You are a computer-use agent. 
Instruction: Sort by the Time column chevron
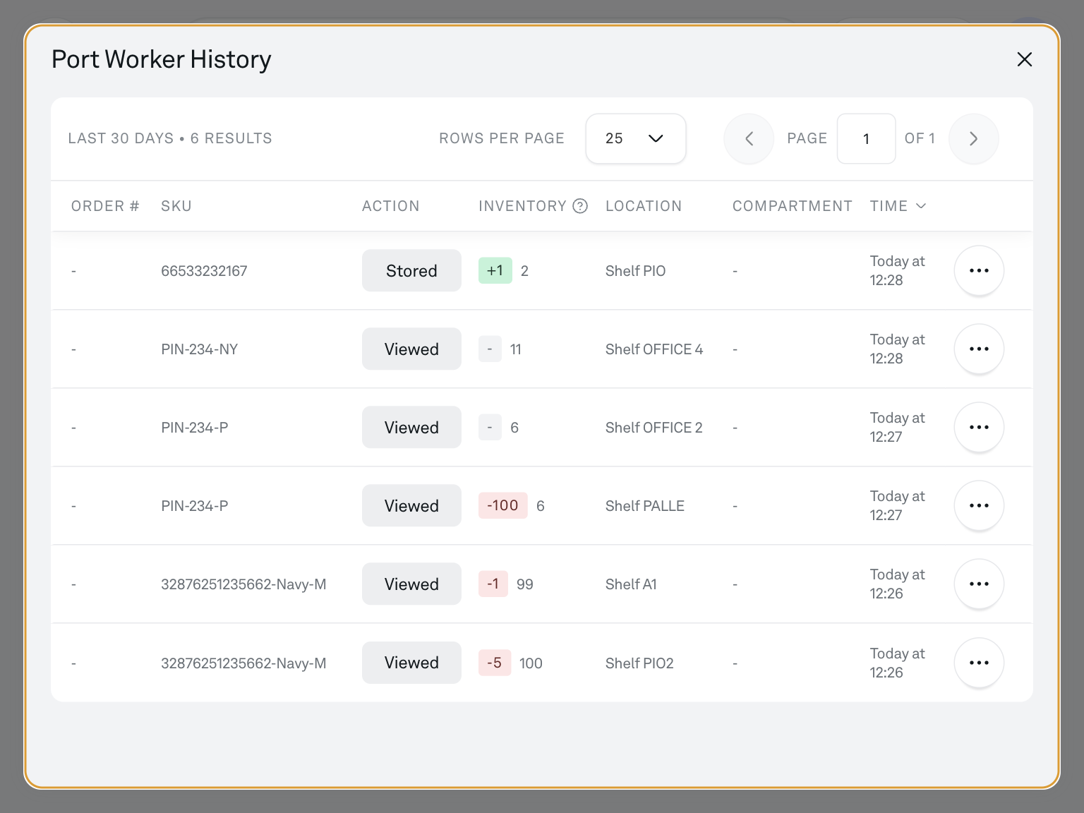pyautogui.click(x=921, y=206)
